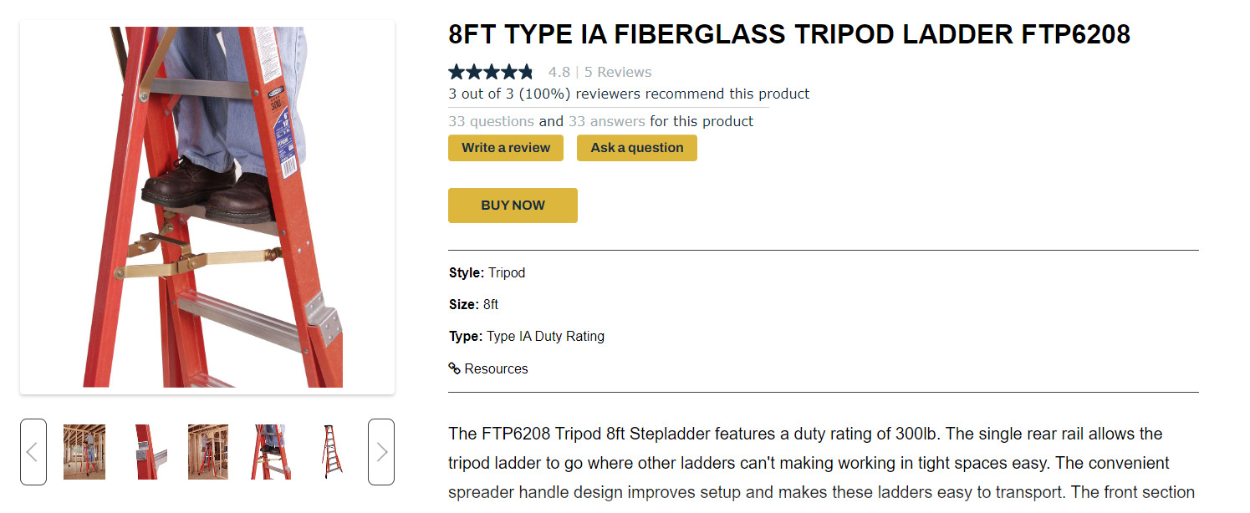Click the chain link icon beside Resources
The height and width of the screenshot is (513, 1250).
455,368
